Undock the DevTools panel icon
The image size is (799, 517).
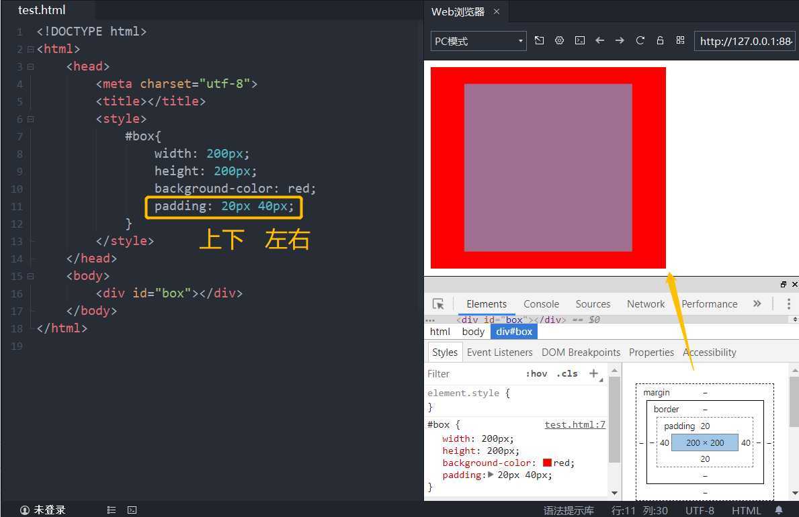(783, 284)
